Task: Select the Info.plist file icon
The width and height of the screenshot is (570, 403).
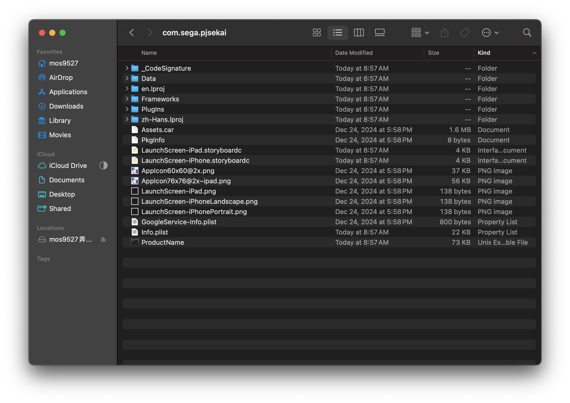Action: pyautogui.click(x=135, y=232)
